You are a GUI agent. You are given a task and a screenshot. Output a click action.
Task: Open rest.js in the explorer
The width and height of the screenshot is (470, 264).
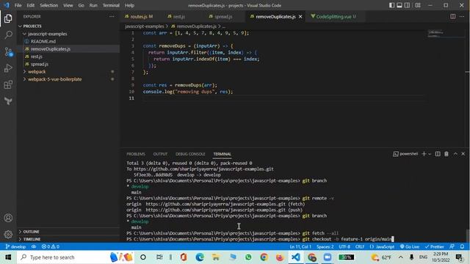68,56
